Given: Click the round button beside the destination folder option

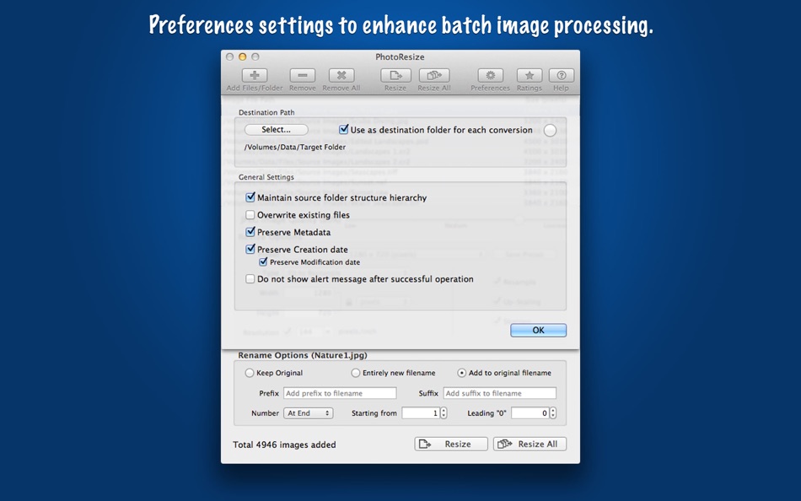Looking at the screenshot, I should [550, 131].
